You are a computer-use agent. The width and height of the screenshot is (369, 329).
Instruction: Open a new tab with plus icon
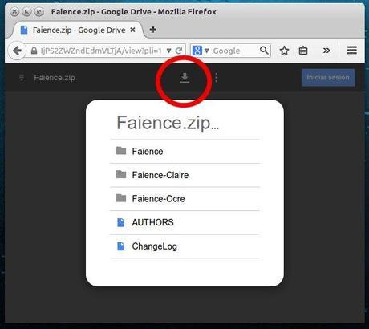click(152, 30)
